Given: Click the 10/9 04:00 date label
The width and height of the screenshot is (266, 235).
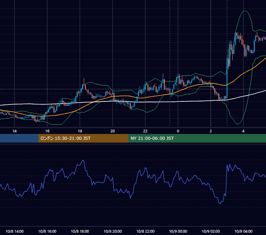Looking at the screenshot, I should click(243, 231).
